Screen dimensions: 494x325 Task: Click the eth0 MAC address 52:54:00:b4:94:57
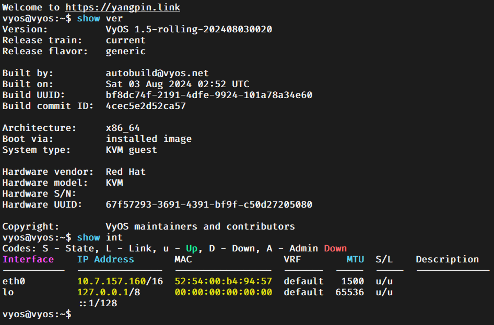coord(224,281)
